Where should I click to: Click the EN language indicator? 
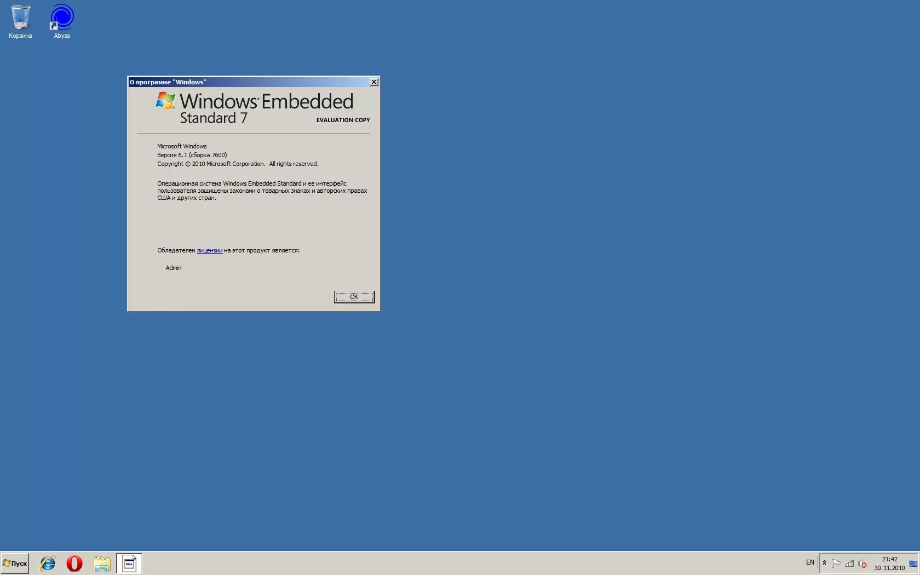pyautogui.click(x=810, y=562)
